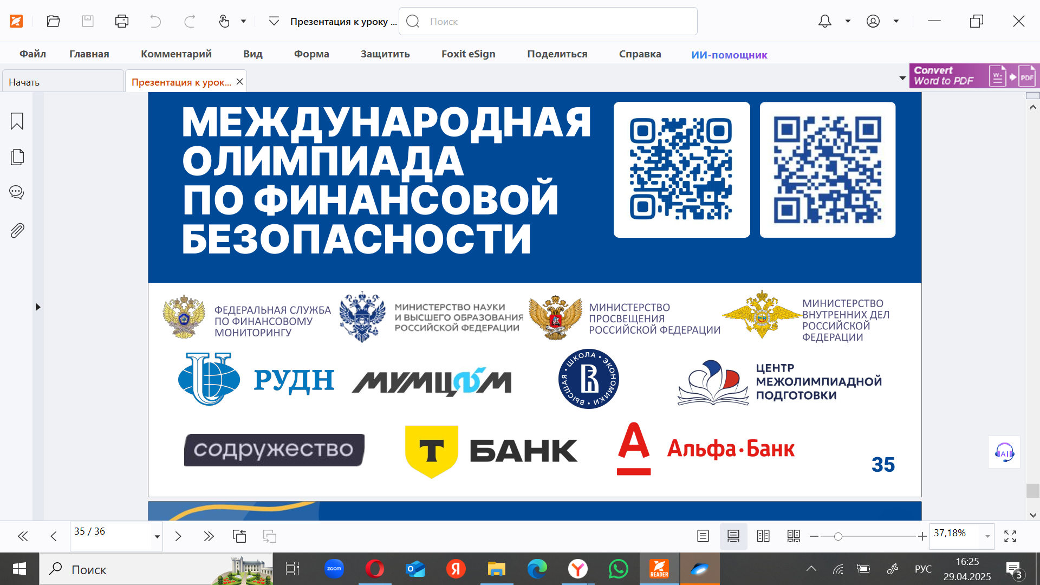This screenshot has height=585, width=1040.
Task: Click the previous view button
Action: click(x=239, y=536)
